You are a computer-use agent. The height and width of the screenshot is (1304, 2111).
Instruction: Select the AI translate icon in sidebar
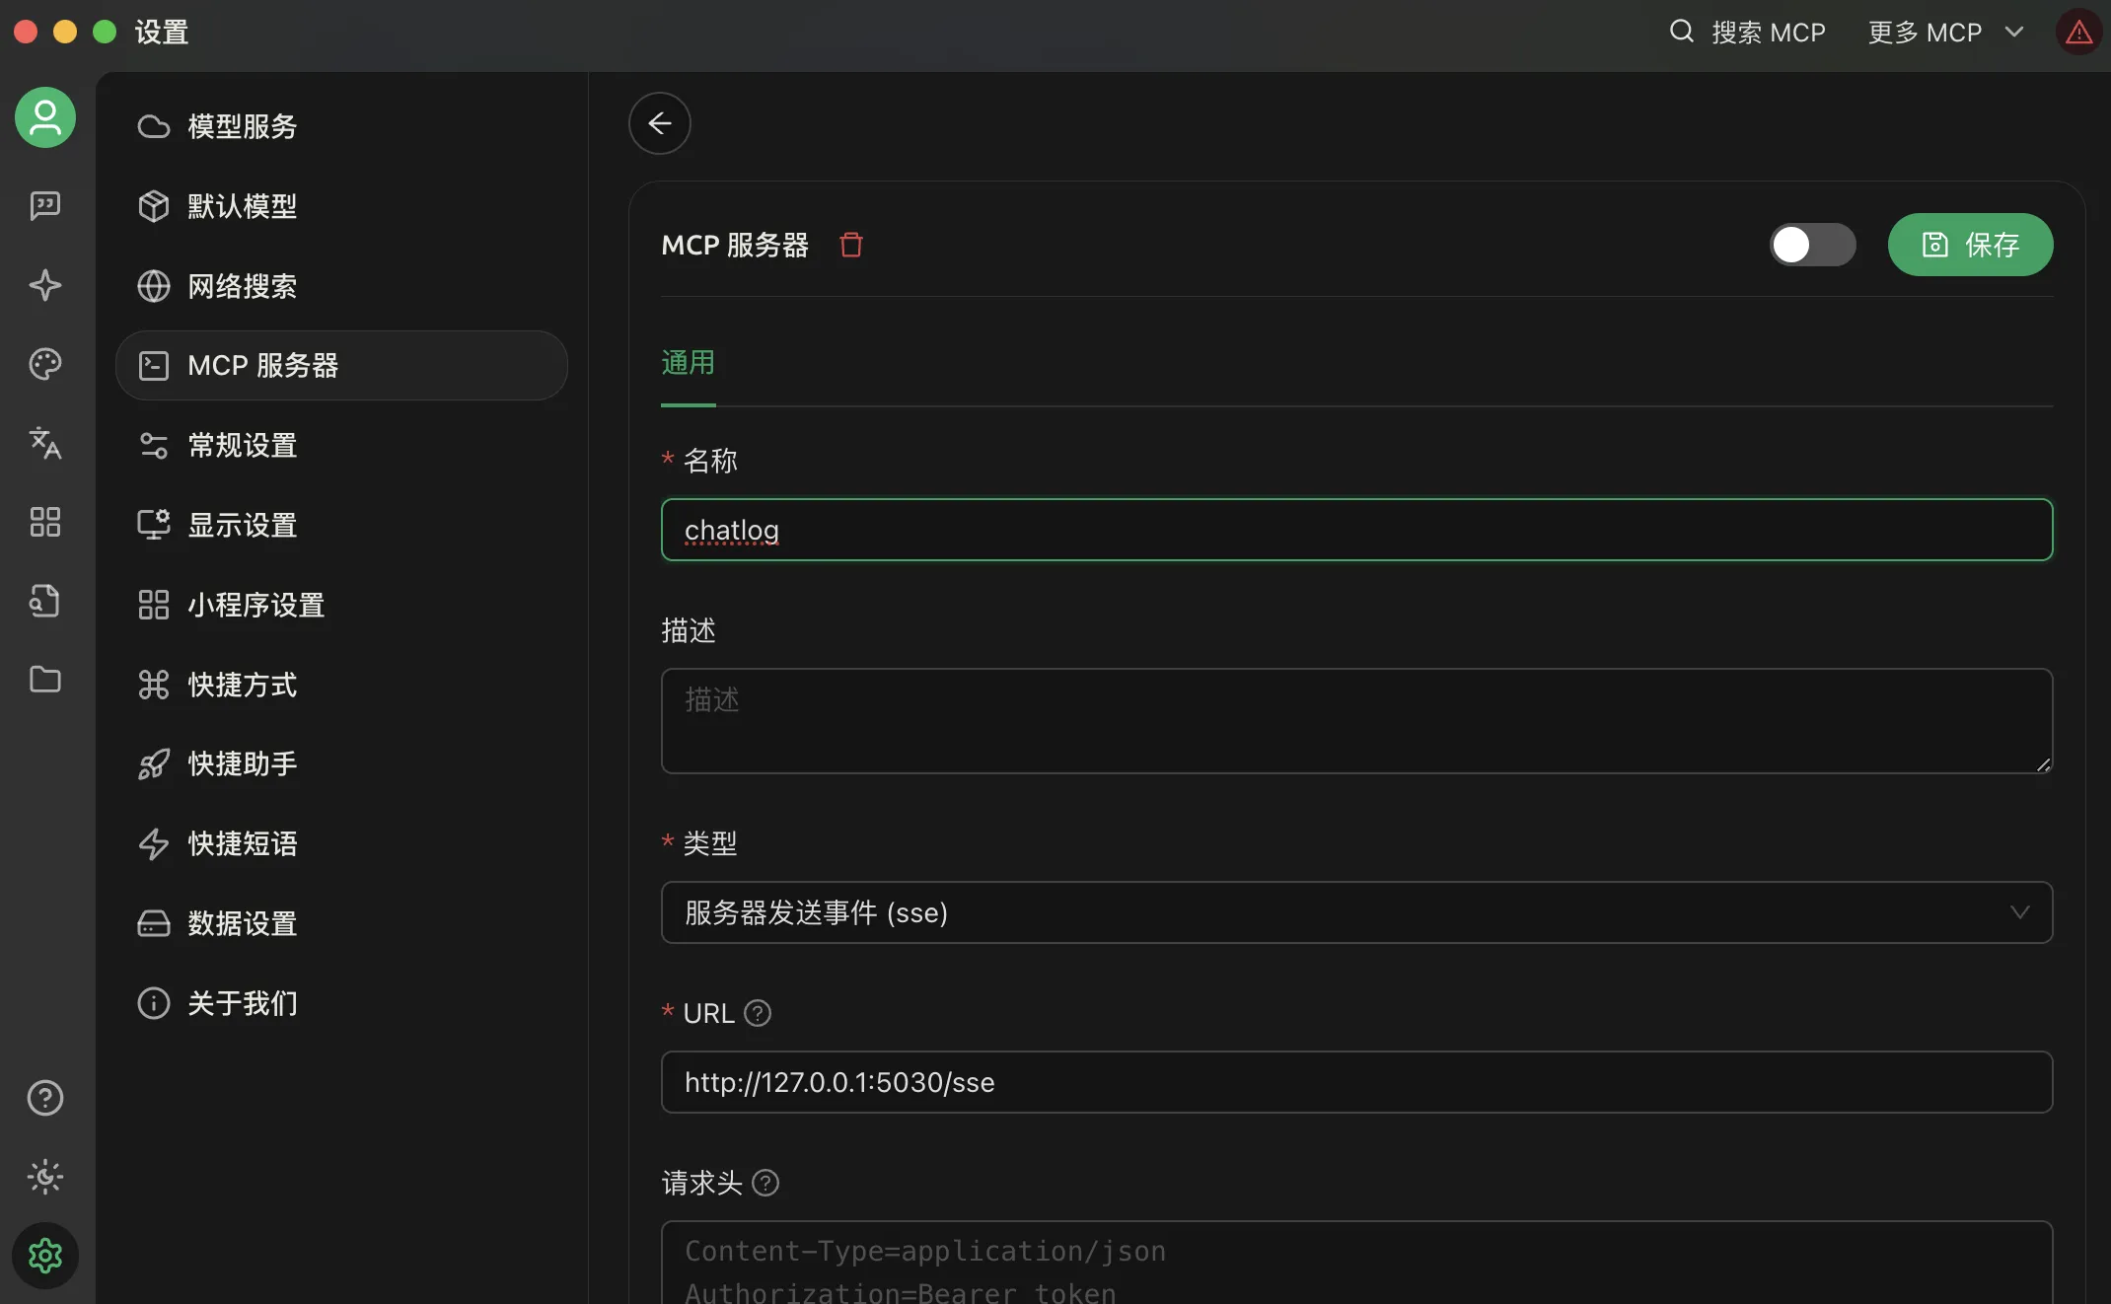click(43, 444)
